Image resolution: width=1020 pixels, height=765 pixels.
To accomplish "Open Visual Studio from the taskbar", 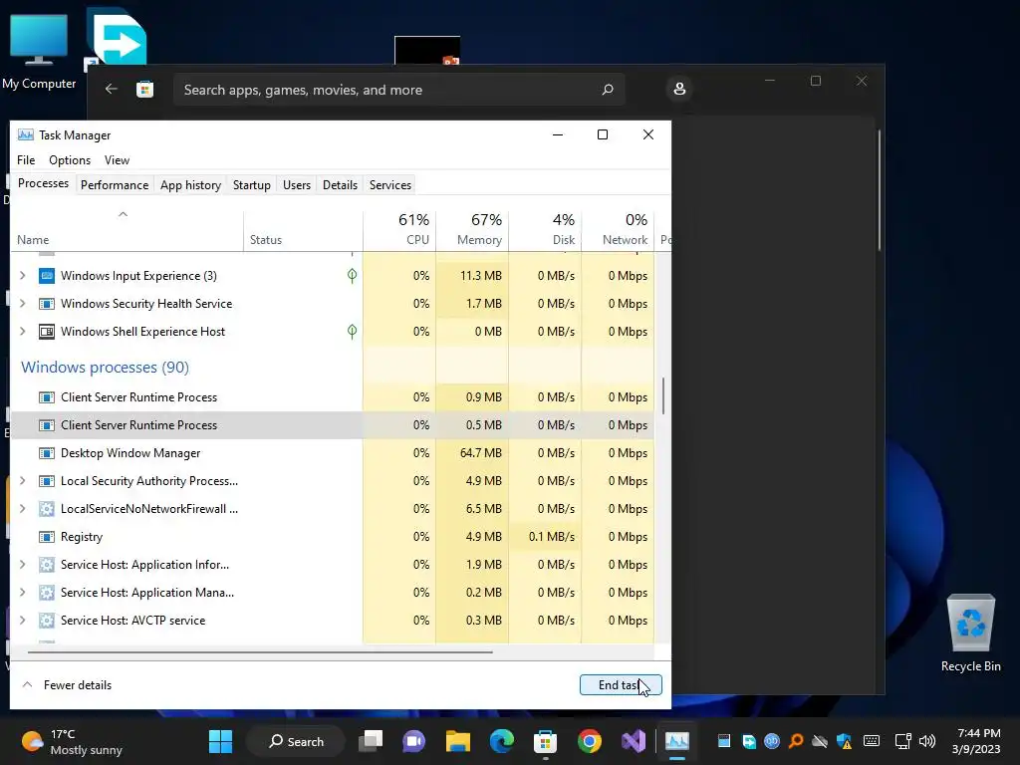I will click(x=633, y=741).
